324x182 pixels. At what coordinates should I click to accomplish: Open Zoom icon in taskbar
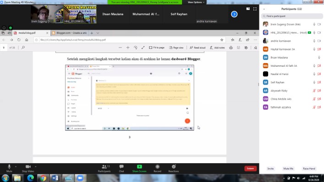coord(80,178)
